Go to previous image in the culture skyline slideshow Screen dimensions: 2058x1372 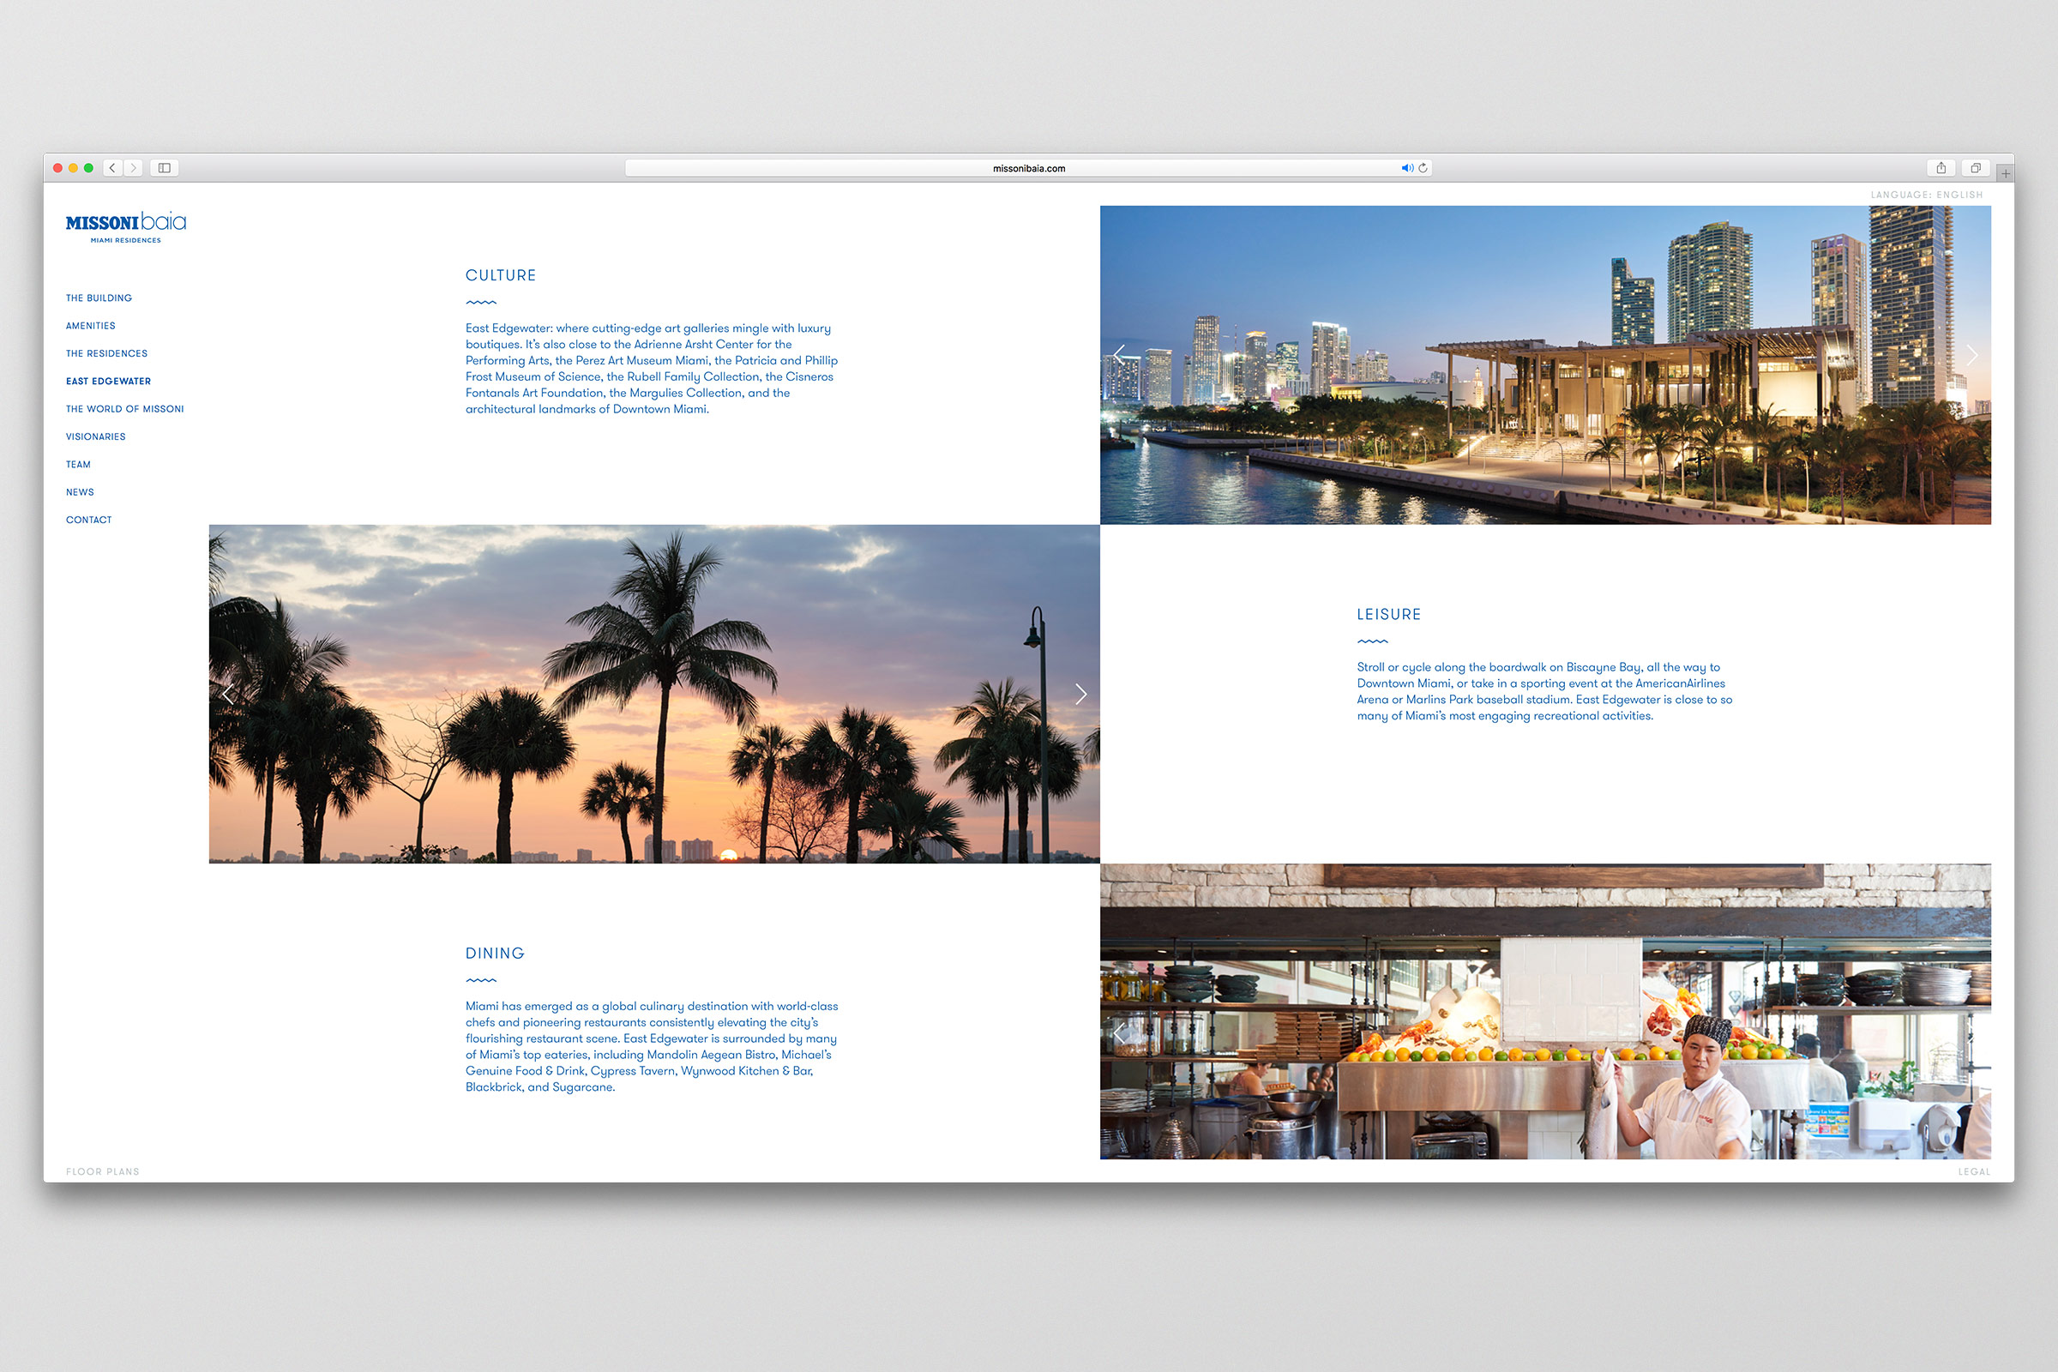click(x=1119, y=355)
